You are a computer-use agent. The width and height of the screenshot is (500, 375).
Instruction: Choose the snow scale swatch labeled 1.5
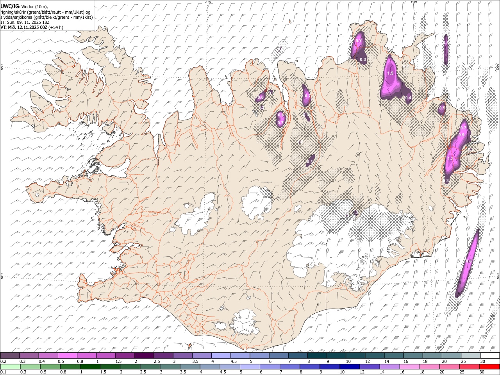[x=125, y=356]
